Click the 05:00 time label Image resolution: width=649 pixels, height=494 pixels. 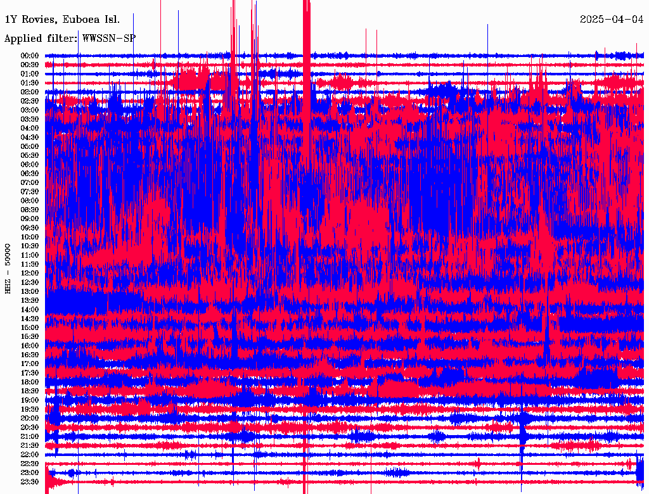[x=30, y=146]
